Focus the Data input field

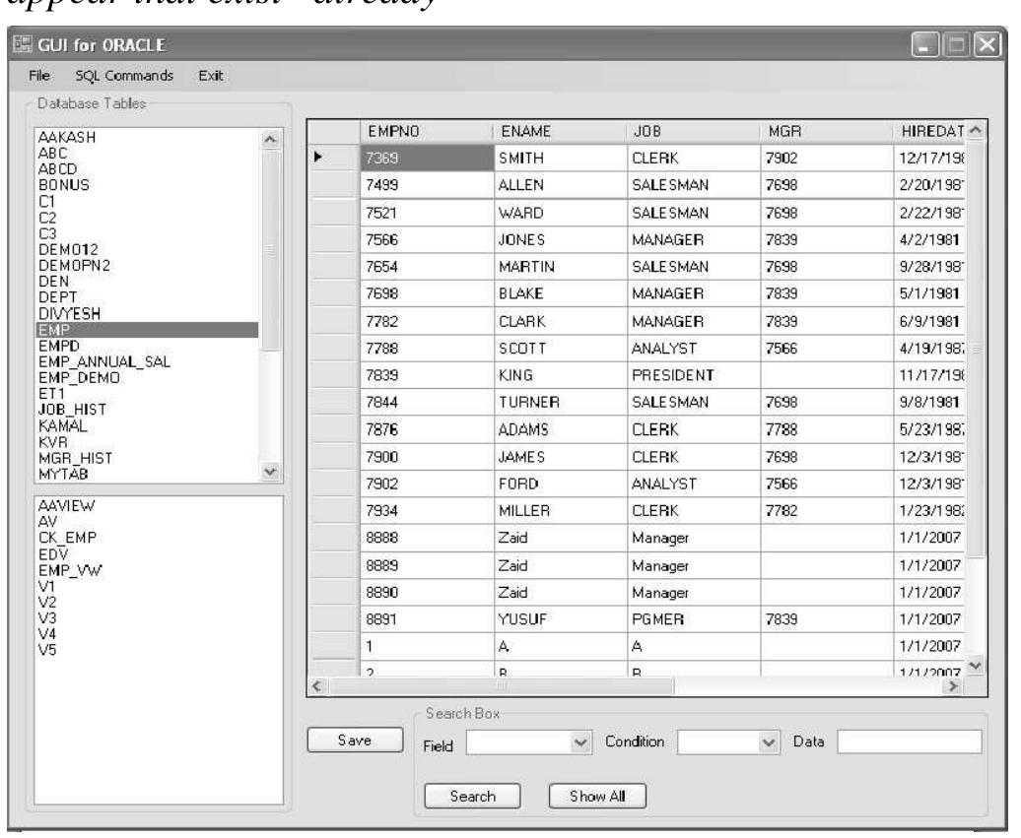909,741
